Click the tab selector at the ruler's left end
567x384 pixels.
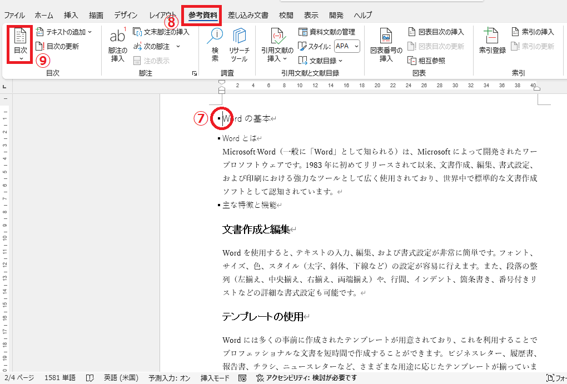tap(4, 87)
